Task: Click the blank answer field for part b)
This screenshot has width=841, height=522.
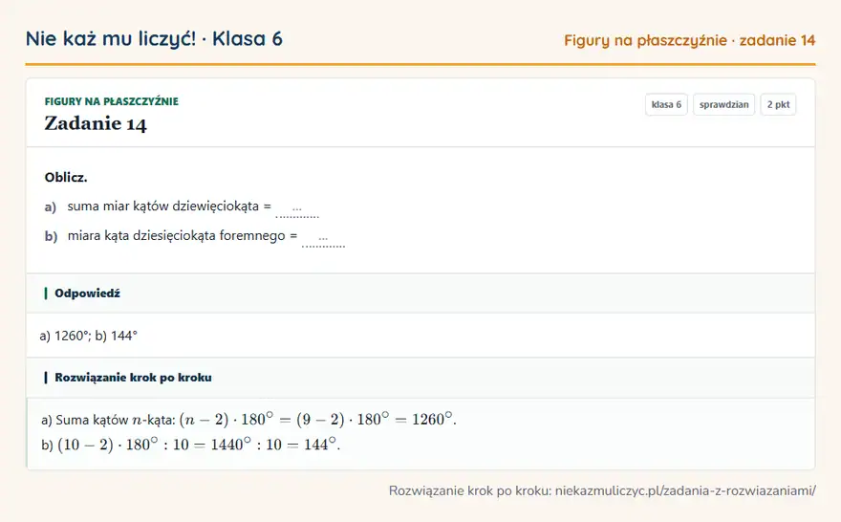Action: pos(323,238)
